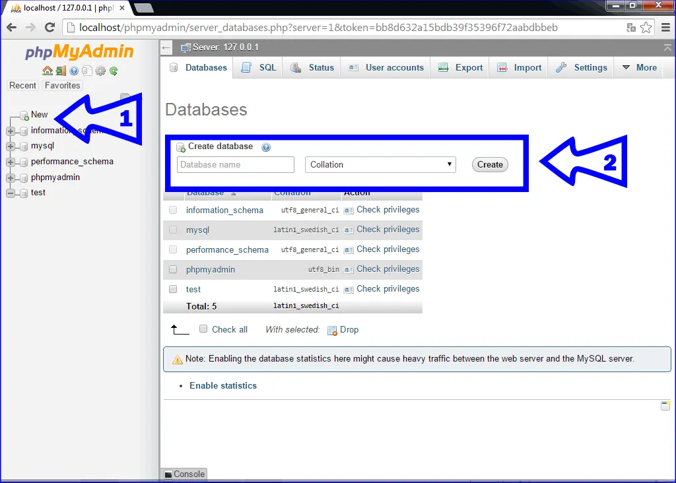Click privileges icon in information_schema row
The height and width of the screenshot is (483, 676).
click(349, 210)
